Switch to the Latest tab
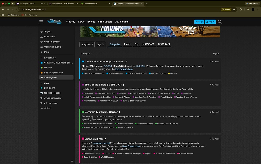This screenshot has width=261, height=164. 127,44
